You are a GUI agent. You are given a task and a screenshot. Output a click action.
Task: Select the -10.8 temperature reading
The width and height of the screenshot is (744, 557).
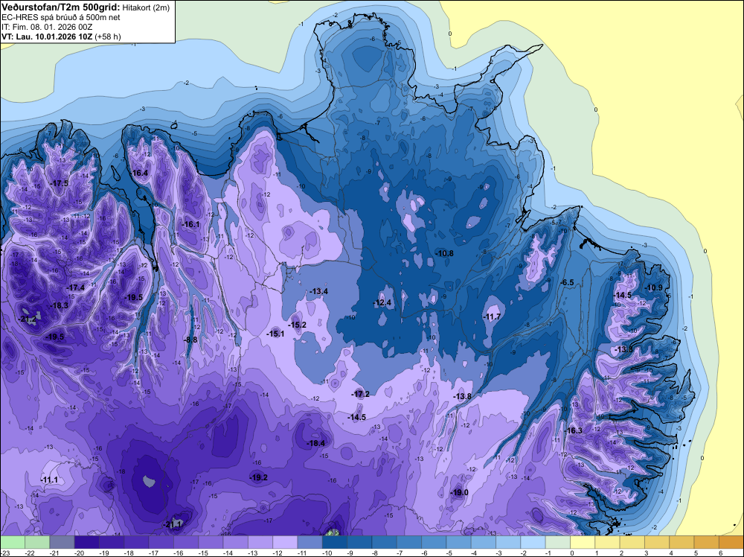pyautogui.click(x=444, y=253)
